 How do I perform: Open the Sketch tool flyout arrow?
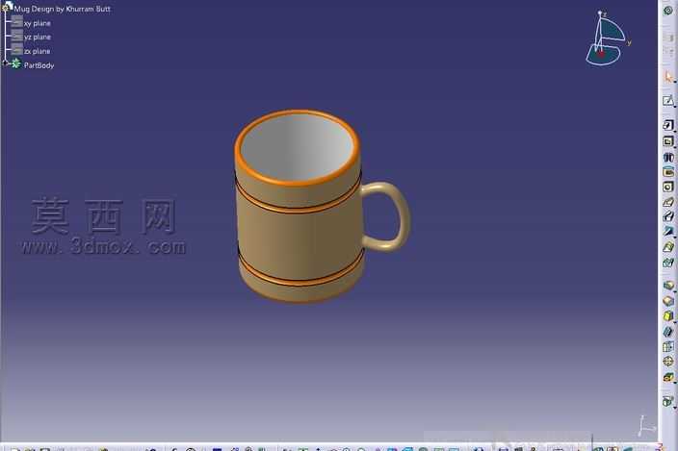pyautogui.click(x=674, y=106)
